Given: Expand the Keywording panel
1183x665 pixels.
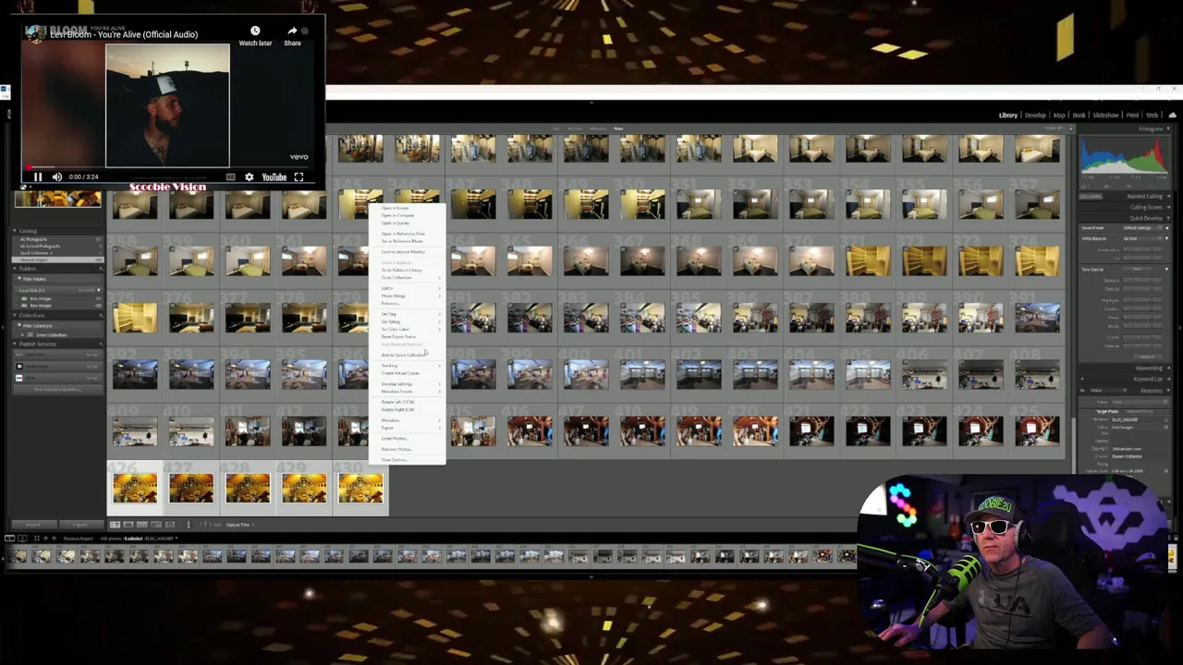Looking at the screenshot, I should [1168, 368].
